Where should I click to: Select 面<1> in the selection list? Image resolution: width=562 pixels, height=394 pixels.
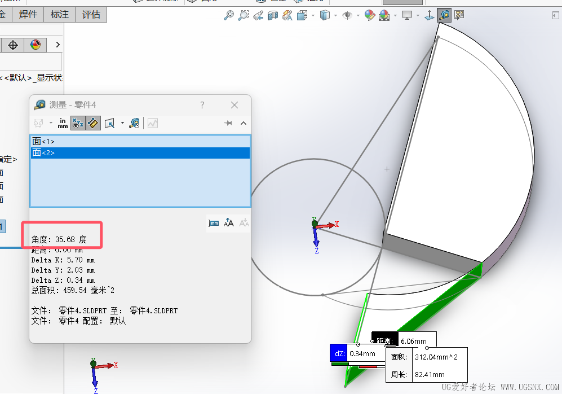tap(44, 141)
